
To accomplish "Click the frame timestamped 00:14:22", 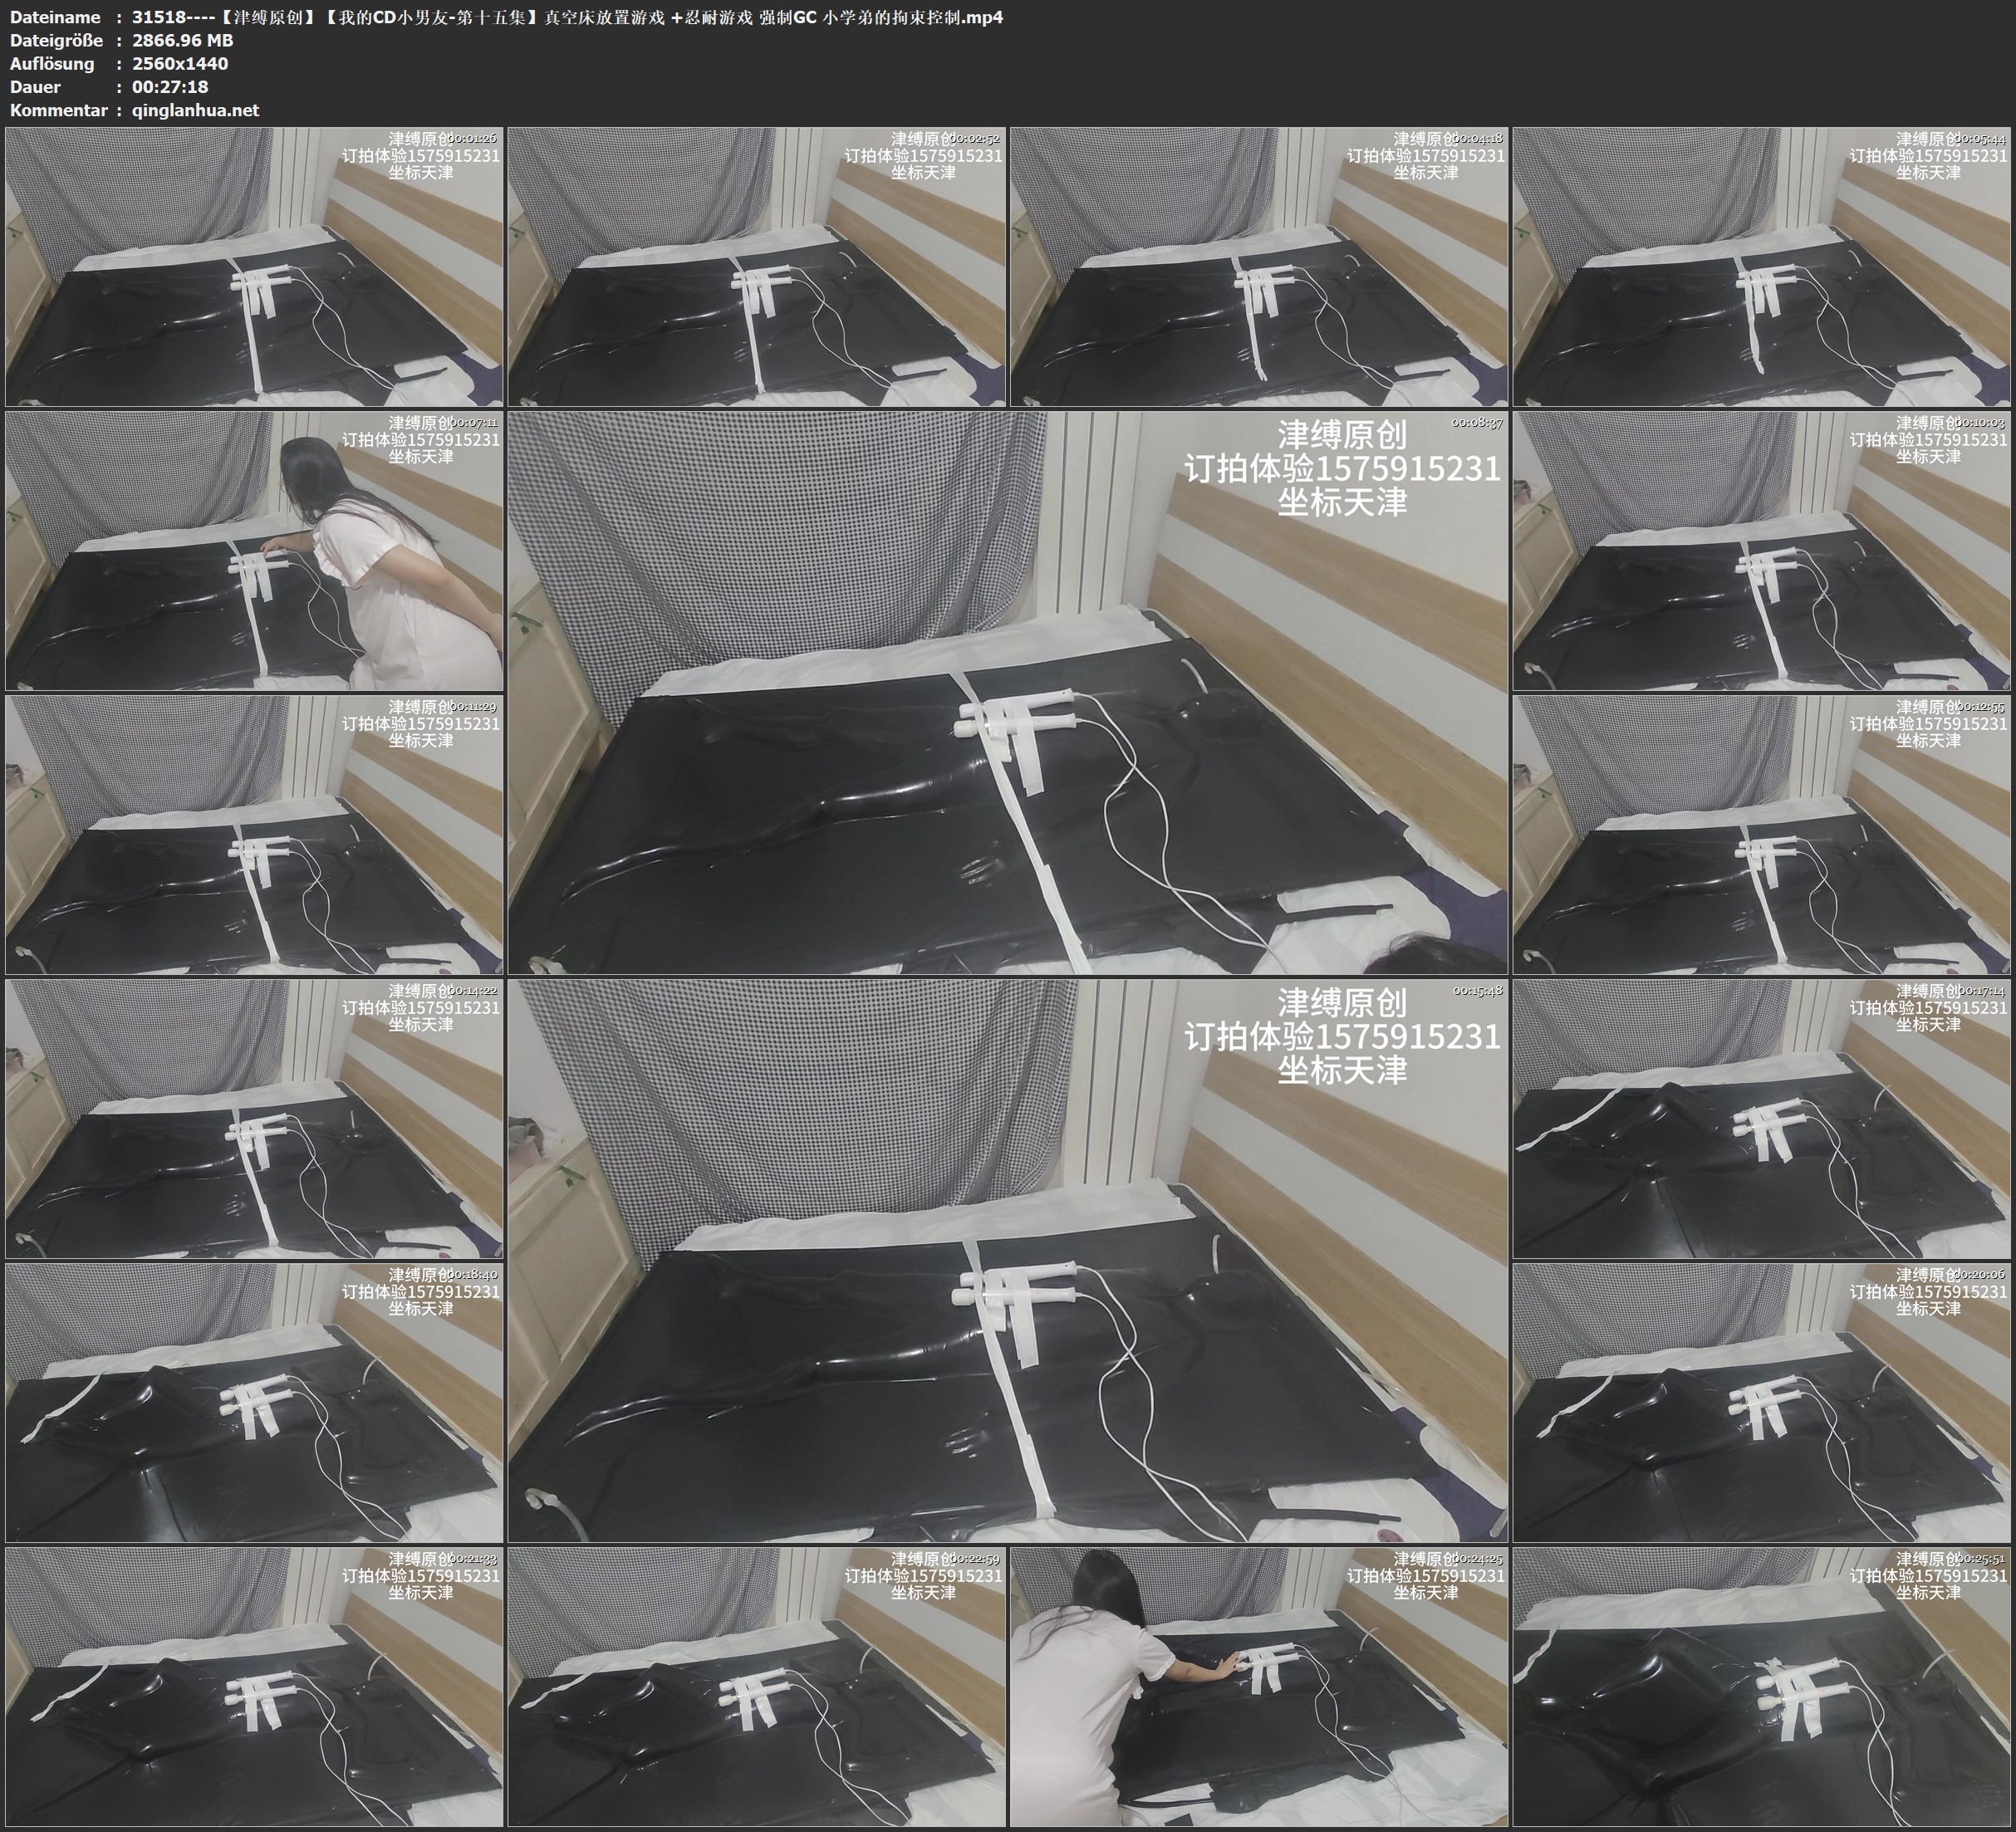I will click(254, 1118).
